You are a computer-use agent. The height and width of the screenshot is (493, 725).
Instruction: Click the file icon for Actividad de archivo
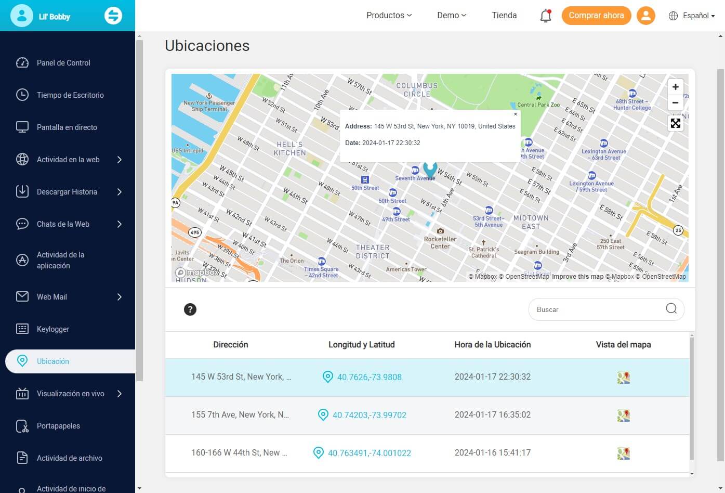tap(22, 458)
